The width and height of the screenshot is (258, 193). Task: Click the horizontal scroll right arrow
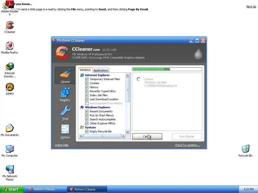(123, 136)
